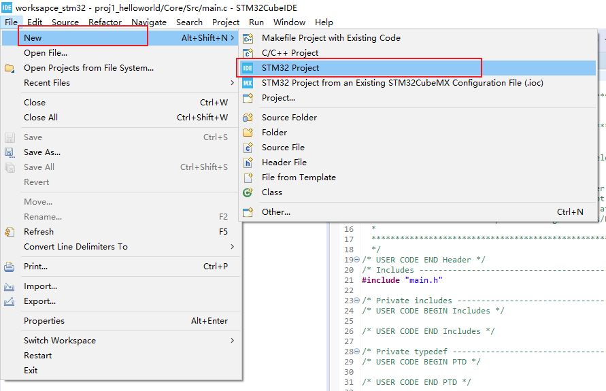Click the File from Template icon
The width and height of the screenshot is (606, 391).
pos(248,177)
